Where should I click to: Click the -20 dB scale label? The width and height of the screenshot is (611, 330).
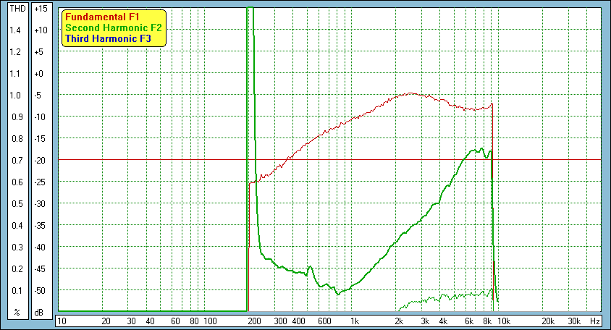coord(40,160)
